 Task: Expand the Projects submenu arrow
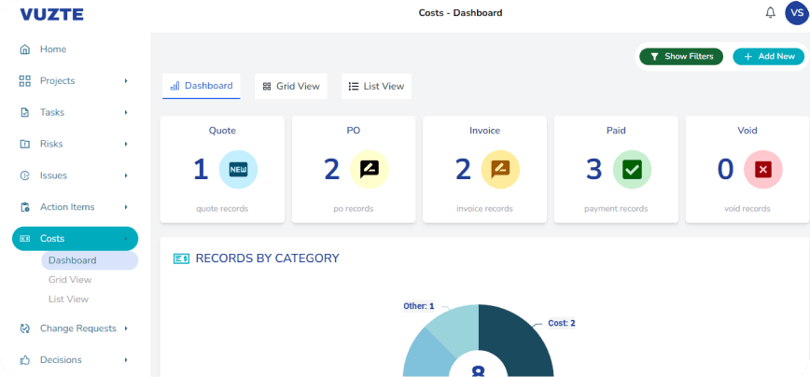[x=126, y=81]
